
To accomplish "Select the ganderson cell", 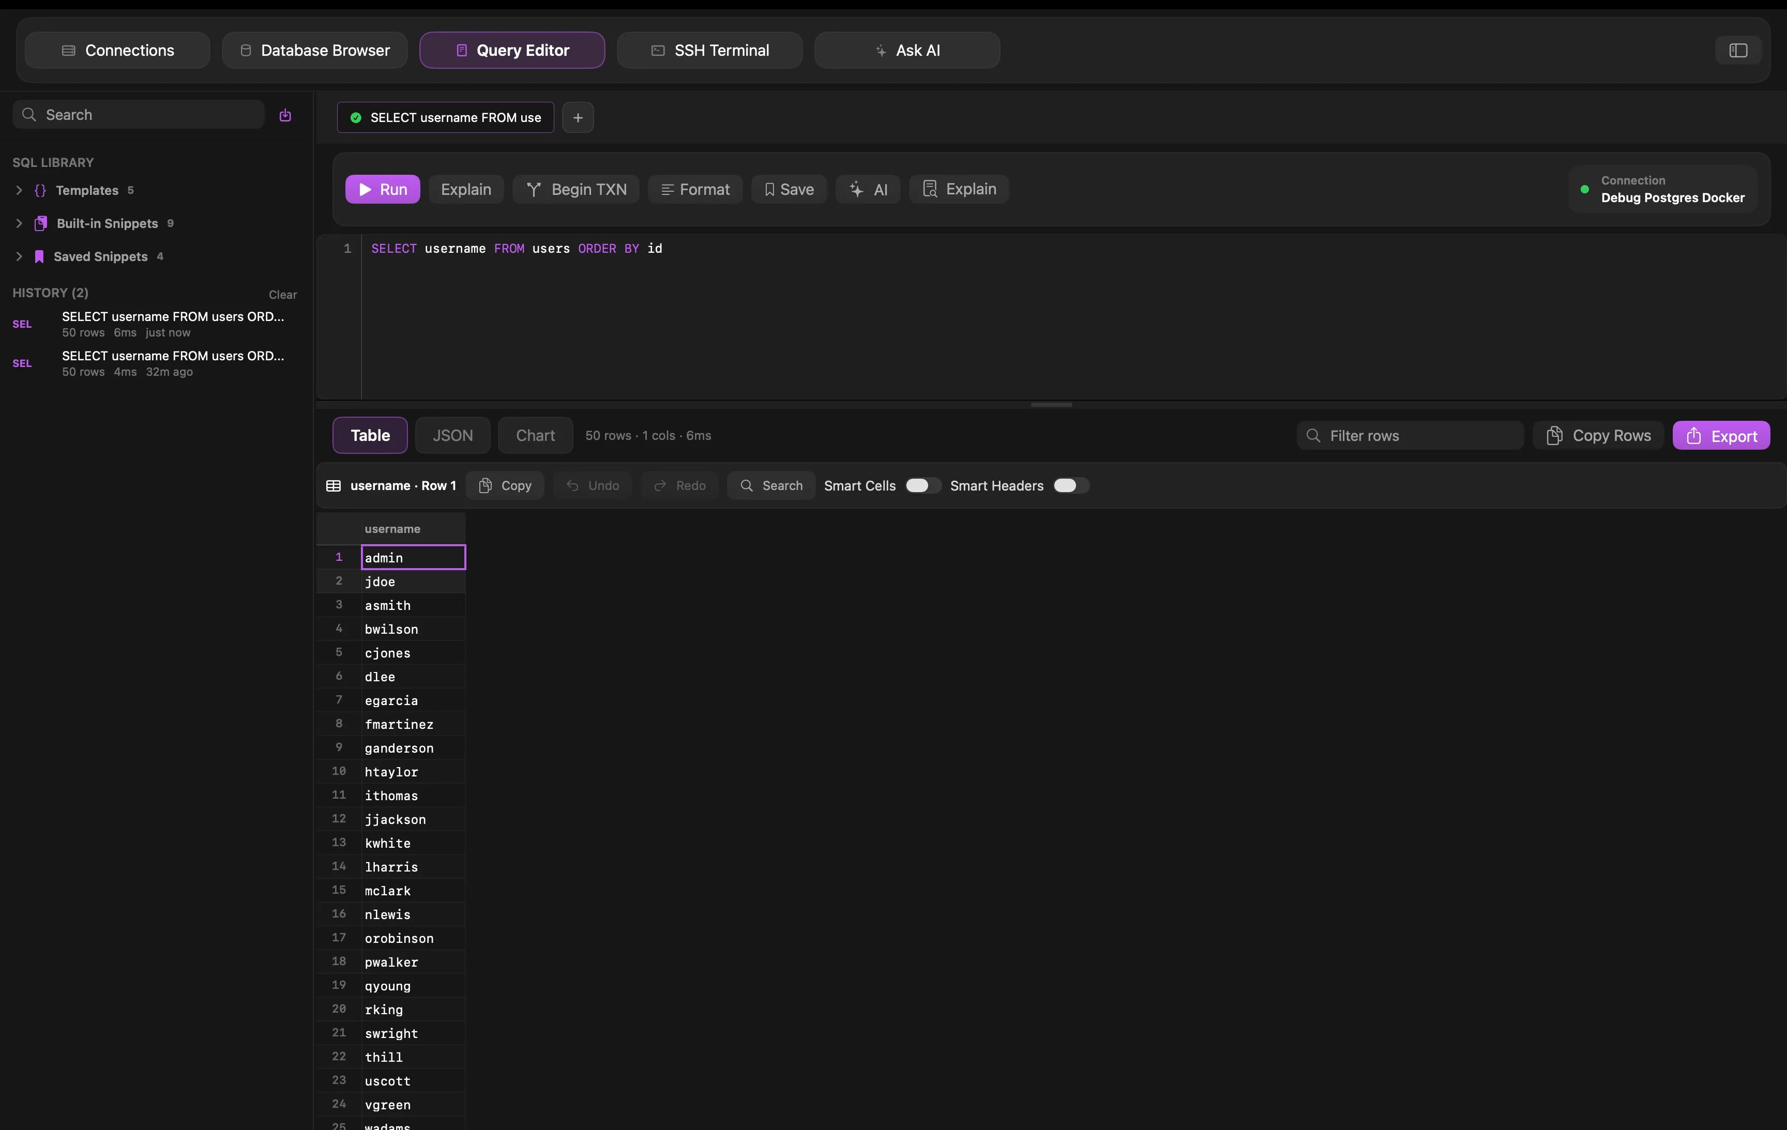I will (x=413, y=748).
